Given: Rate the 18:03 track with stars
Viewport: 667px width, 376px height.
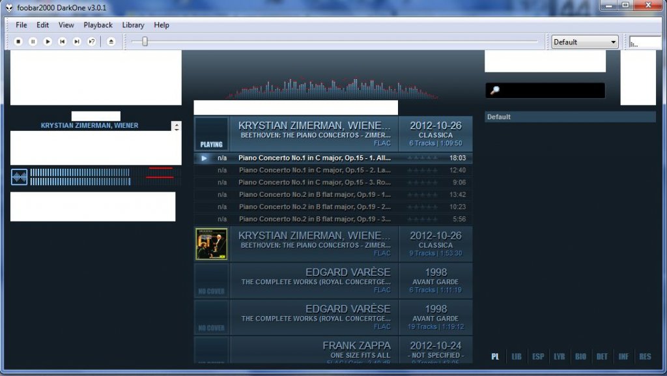Looking at the screenshot, I should [422, 158].
